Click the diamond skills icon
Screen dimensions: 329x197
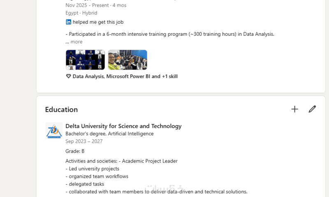pos(68,76)
